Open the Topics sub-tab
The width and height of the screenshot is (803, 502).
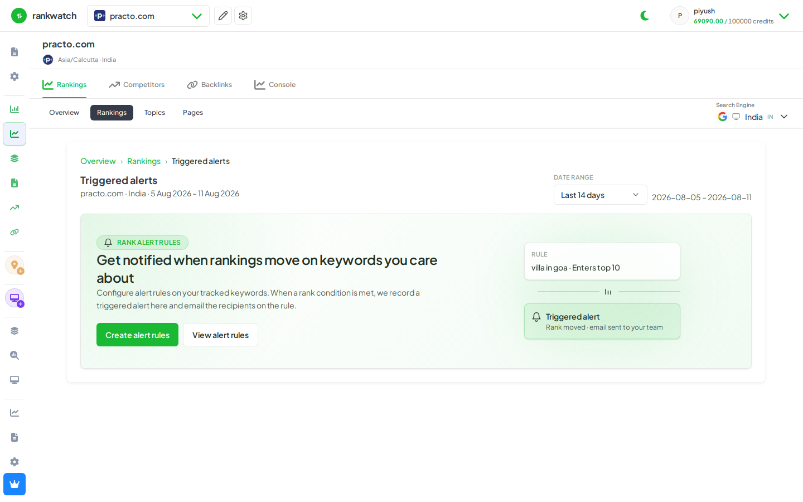tap(154, 113)
